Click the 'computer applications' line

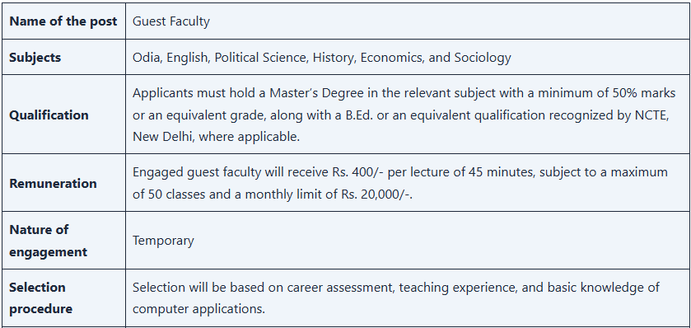coord(198,309)
